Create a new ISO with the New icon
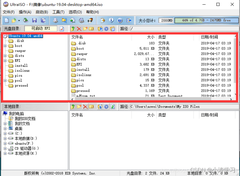Image resolution: width=240 pixels, height=176 pixels. (7, 21)
